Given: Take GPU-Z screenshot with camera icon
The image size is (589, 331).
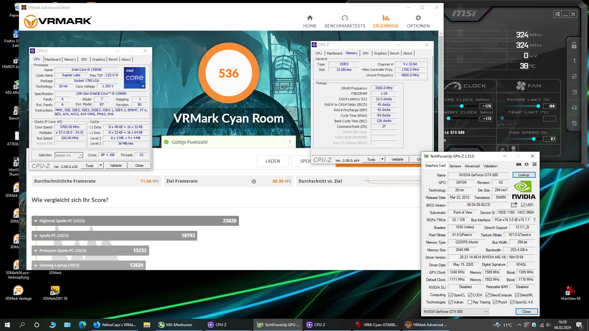Looking at the screenshot, I should [x=519, y=165].
